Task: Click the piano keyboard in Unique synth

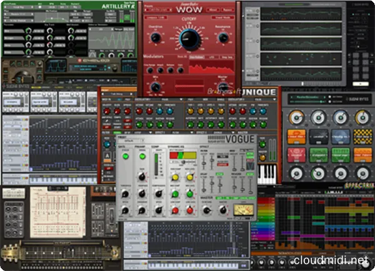Action: pos(267,174)
